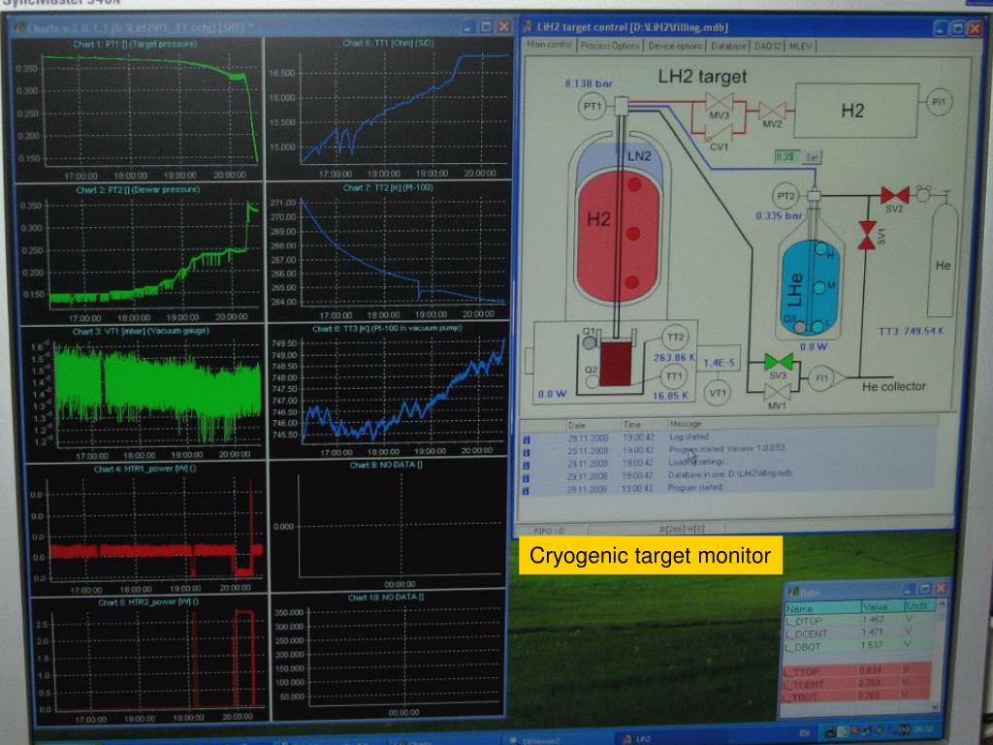
Task: Select the 'Loading settings' log row
Action: pos(728,463)
